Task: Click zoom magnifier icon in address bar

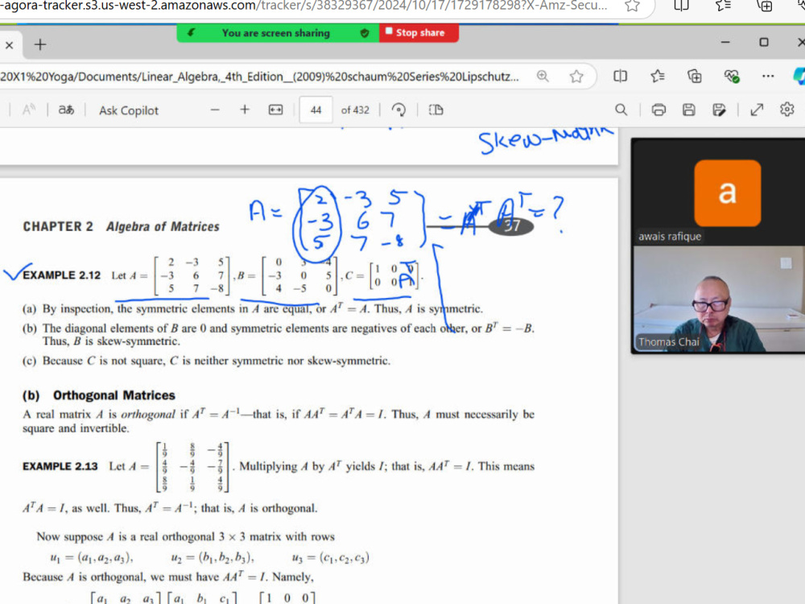Action: tap(543, 77)
